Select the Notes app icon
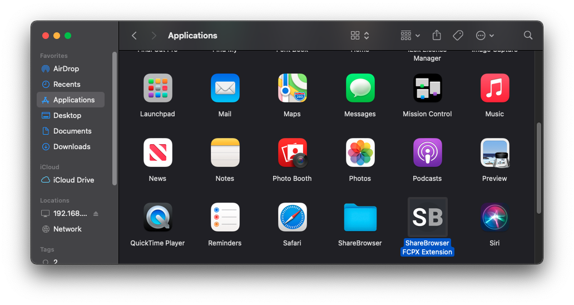574x305 pixels. pyautogui.click(x=225, y=152)
